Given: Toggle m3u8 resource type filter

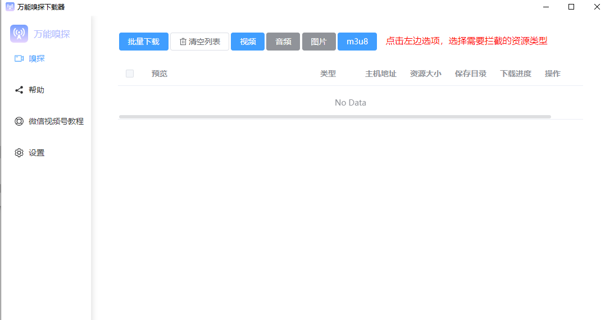Looking at the screenshot, I should (357, 42).
